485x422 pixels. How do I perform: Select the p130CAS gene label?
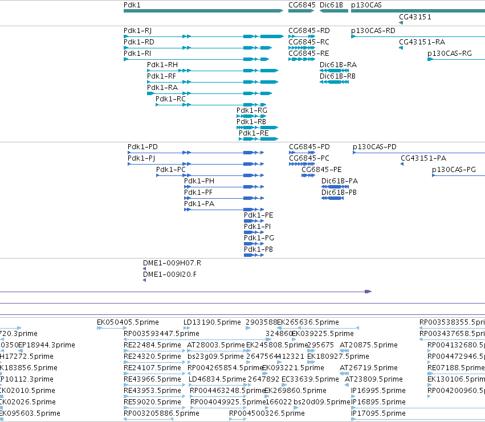pos(366,5)
